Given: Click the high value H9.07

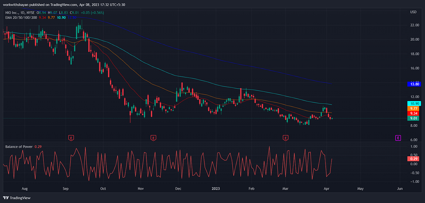Looking at the screenshot, I should 52,12.
